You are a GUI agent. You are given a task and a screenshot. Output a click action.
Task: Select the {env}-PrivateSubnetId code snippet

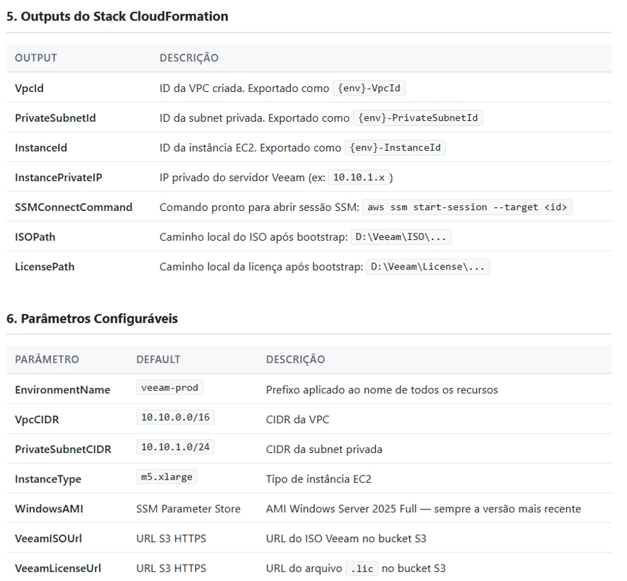(418, 118)
